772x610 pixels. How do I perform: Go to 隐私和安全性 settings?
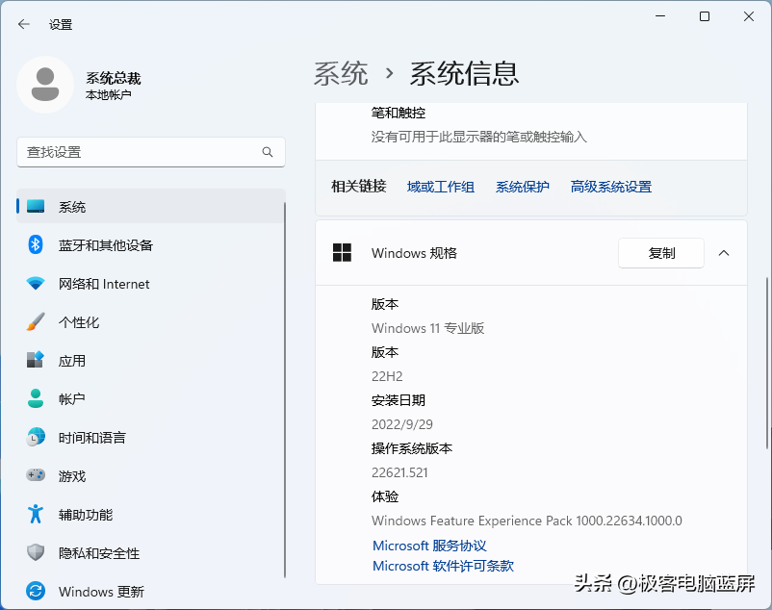click(151, 552)
